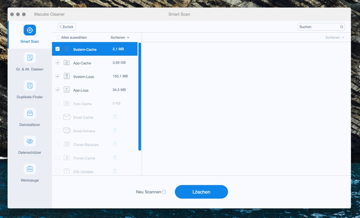This screenshot has width=360, height=218.
Task: Open the Datenschützer privacy tool
Action: coord(29,141)
